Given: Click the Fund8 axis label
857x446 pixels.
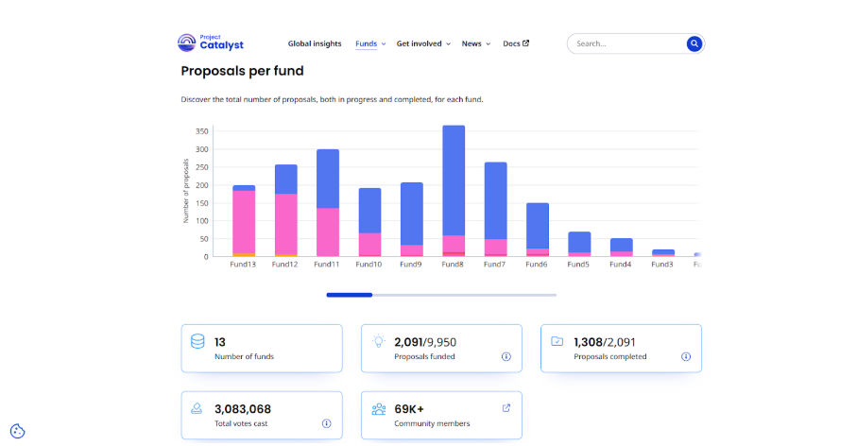Looking at the screenshot, I should coord(453,264).
